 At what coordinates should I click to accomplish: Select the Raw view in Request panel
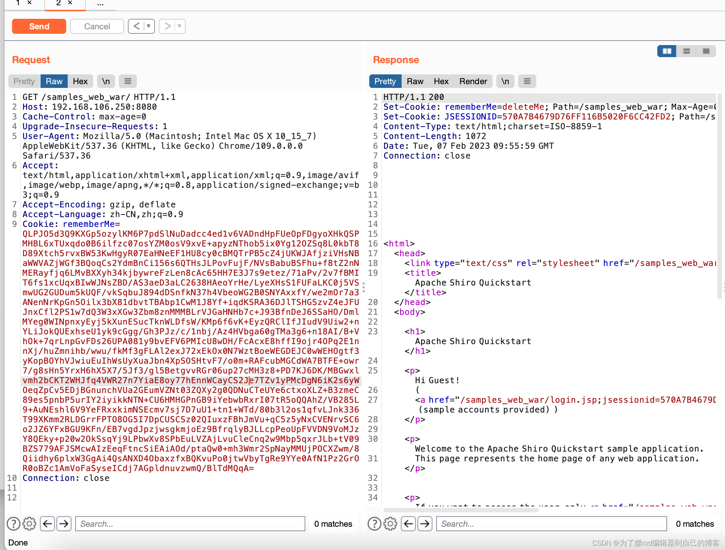[54, 81]
